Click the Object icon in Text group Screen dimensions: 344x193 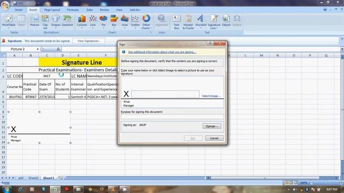226,21
